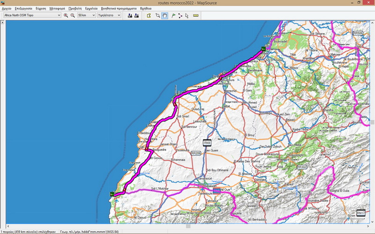
Task: Click the zoom in magnifier icon
Action: [x=66, y=15]
